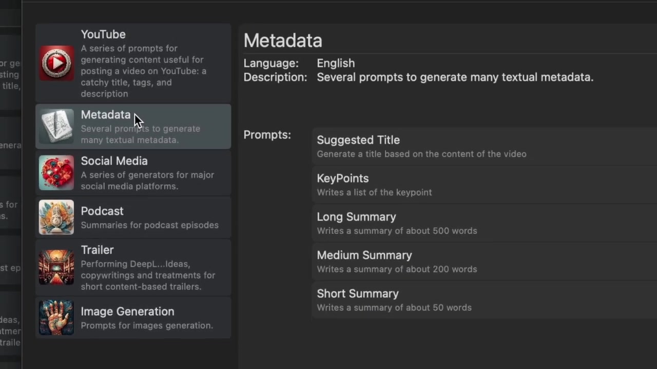Open the Podcast summaries category

pyautogui.click(x=133, y=217)
